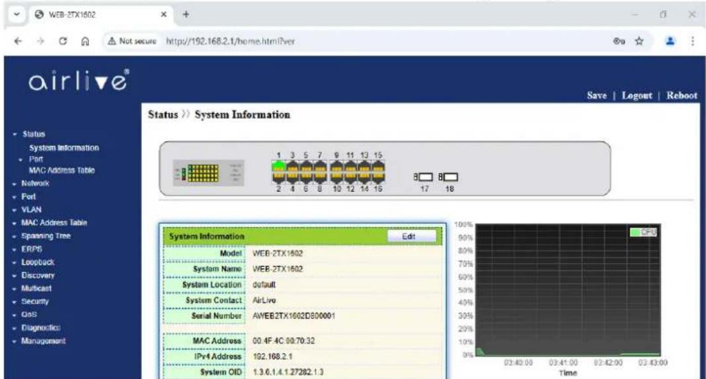Open System Information under Status
This screenshot has width=706, height=379.
click(64, 147)
